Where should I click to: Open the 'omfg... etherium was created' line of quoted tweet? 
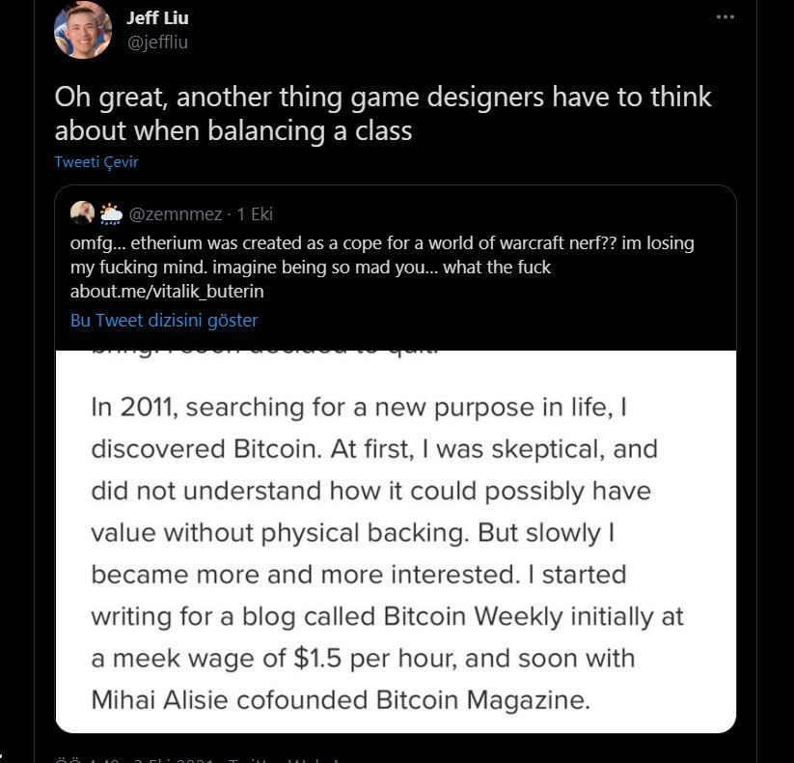point(382,243)
